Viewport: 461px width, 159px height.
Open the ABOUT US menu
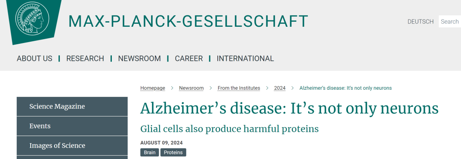35,59
